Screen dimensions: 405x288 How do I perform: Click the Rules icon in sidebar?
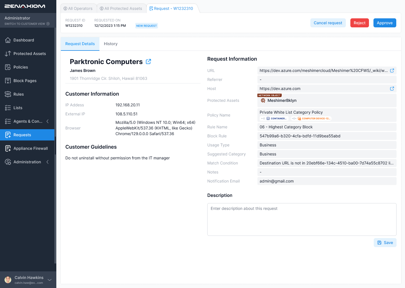pyautogui.click(x=8, y=94)
